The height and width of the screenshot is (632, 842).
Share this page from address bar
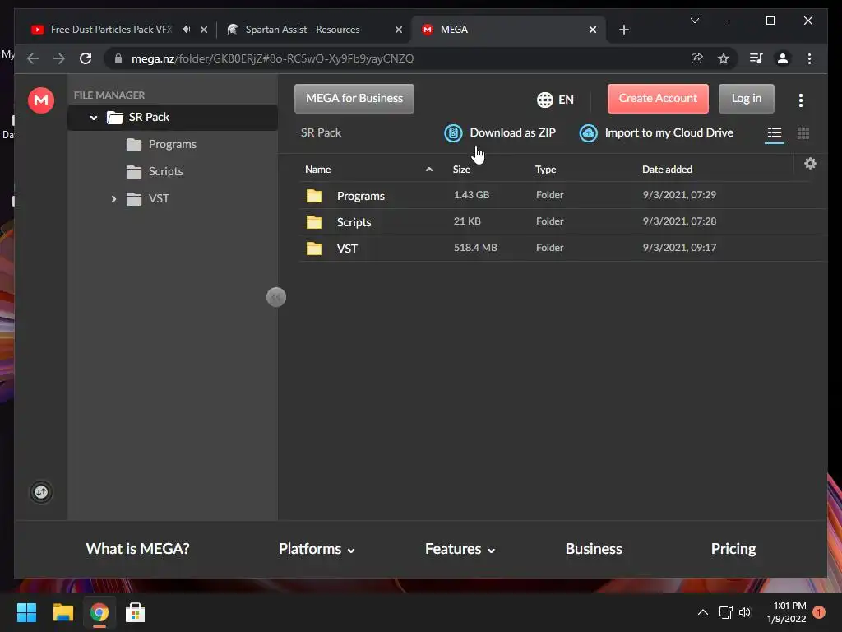tap(697, 58)
